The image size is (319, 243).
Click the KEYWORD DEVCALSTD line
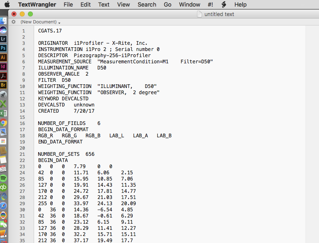click(63, 99)
